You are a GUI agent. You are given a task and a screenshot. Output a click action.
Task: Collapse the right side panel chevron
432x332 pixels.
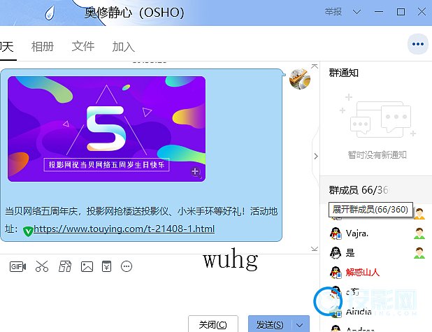click(x=316, y=157)
